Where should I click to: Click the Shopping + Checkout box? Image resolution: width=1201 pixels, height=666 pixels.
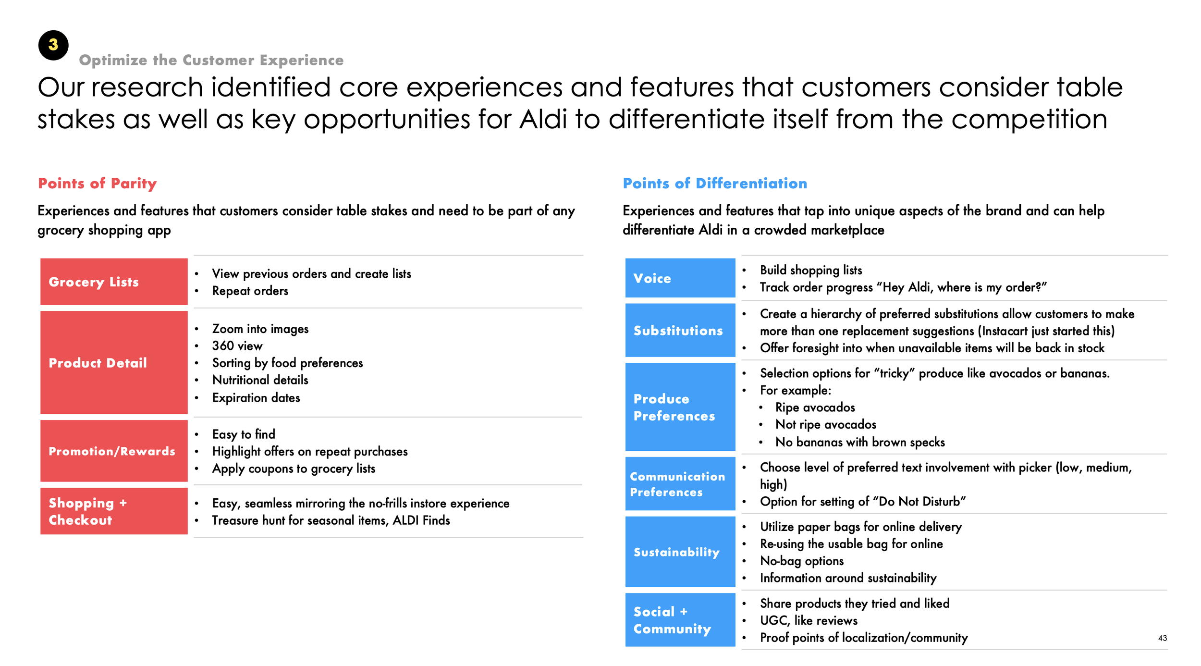114,511
